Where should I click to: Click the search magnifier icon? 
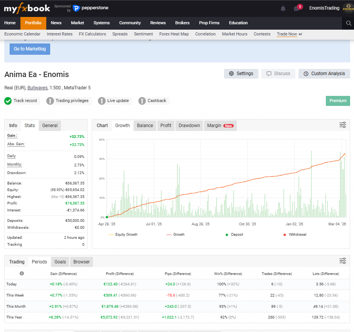tap(349, 23)
